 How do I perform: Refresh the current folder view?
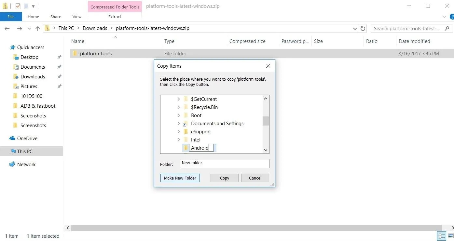point(363,29)
